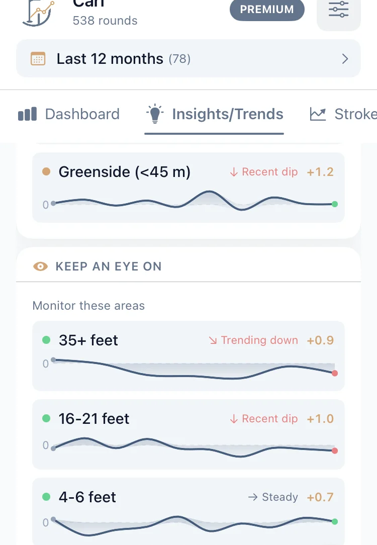Open the Greenside (<45 m) trend card
This screenshot has width=377, height=545.
[x=188, y=187]
